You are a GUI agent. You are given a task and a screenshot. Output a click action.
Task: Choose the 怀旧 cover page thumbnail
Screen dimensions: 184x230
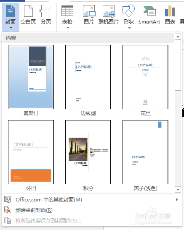click(31, 152)
